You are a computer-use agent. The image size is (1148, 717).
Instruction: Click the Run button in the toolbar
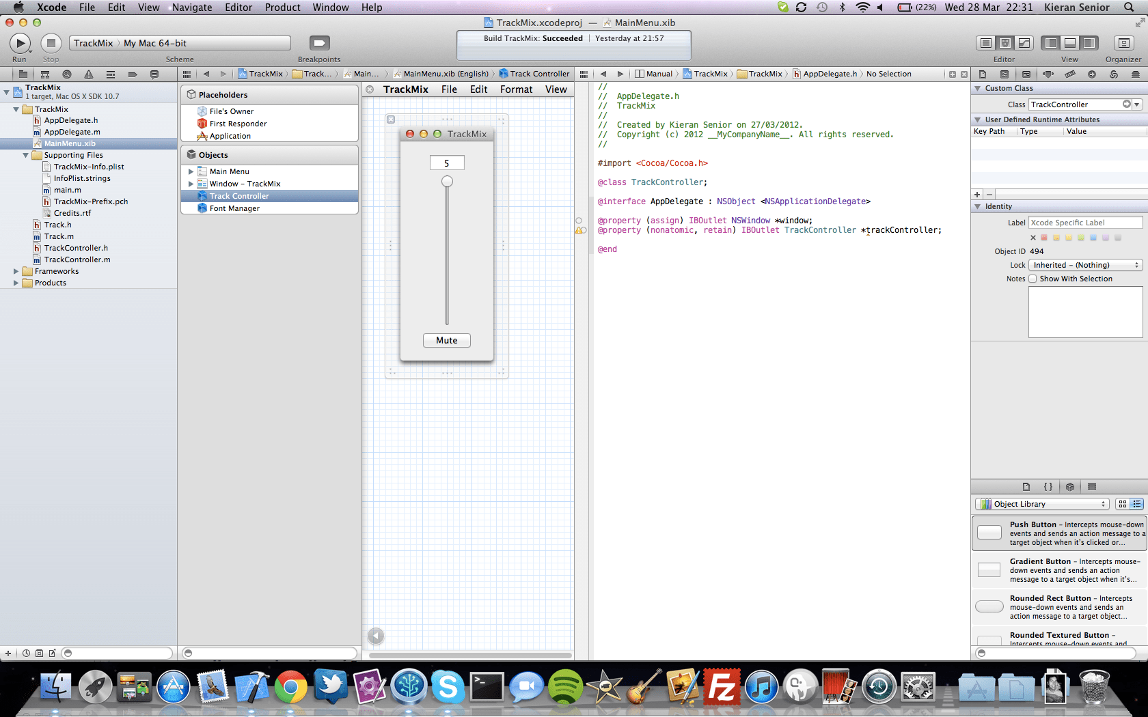(x=20, y=43)
